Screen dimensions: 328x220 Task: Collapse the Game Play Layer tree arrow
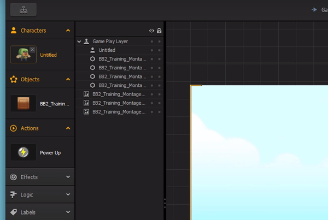click(79, 41)
